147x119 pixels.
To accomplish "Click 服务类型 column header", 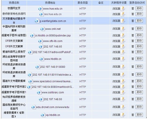I will 83,3.
